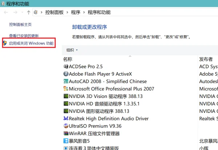218x150 pixels.
Task: Open 启用或关闭 Windows 功能 link
Action: [x=31, y=43]
